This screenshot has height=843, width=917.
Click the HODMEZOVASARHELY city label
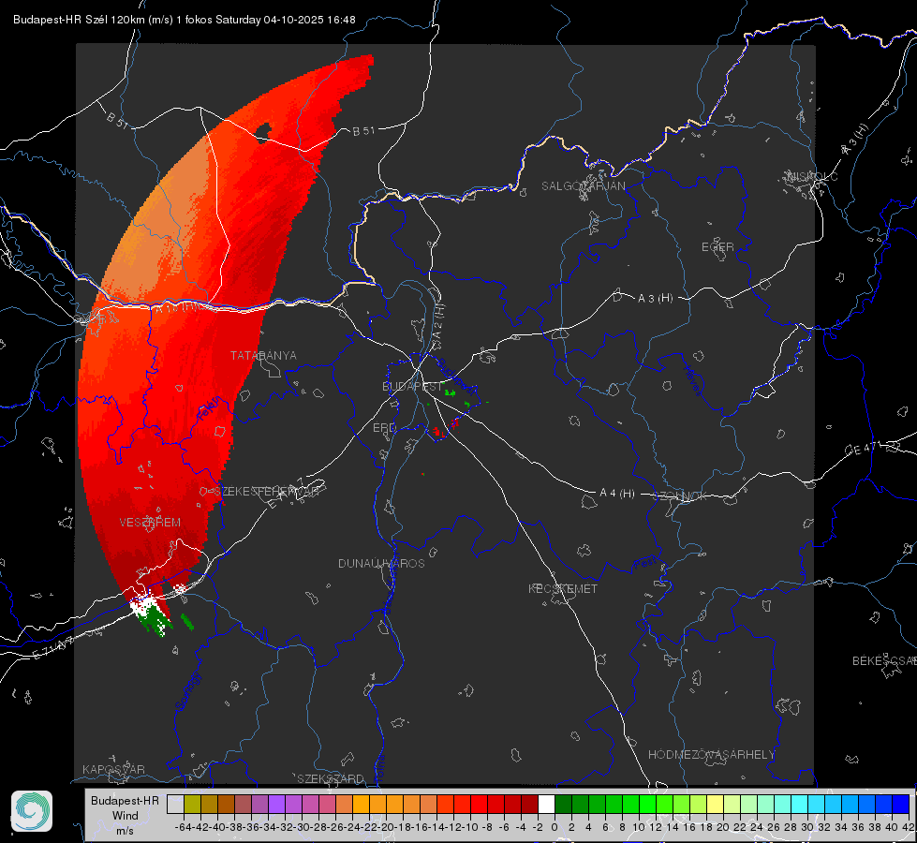[711, 755]
